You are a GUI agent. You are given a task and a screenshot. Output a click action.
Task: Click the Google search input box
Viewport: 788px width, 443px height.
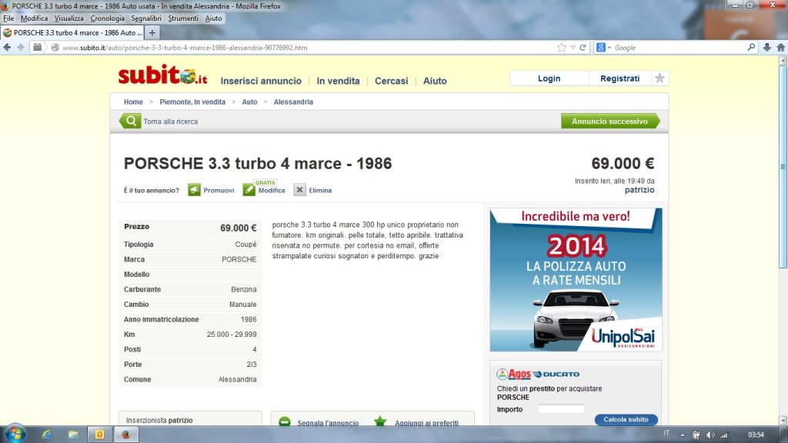tap(679, 47)
